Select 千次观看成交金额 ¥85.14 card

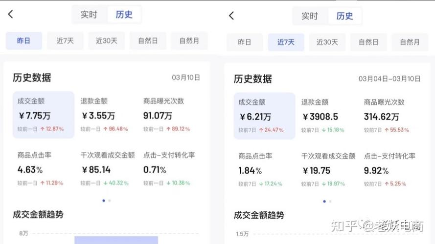tap(108, 168)
